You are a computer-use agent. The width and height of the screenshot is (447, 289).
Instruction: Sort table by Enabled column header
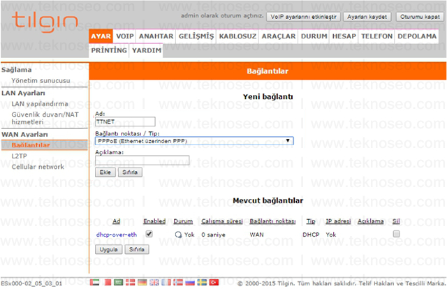coord(154,221)
